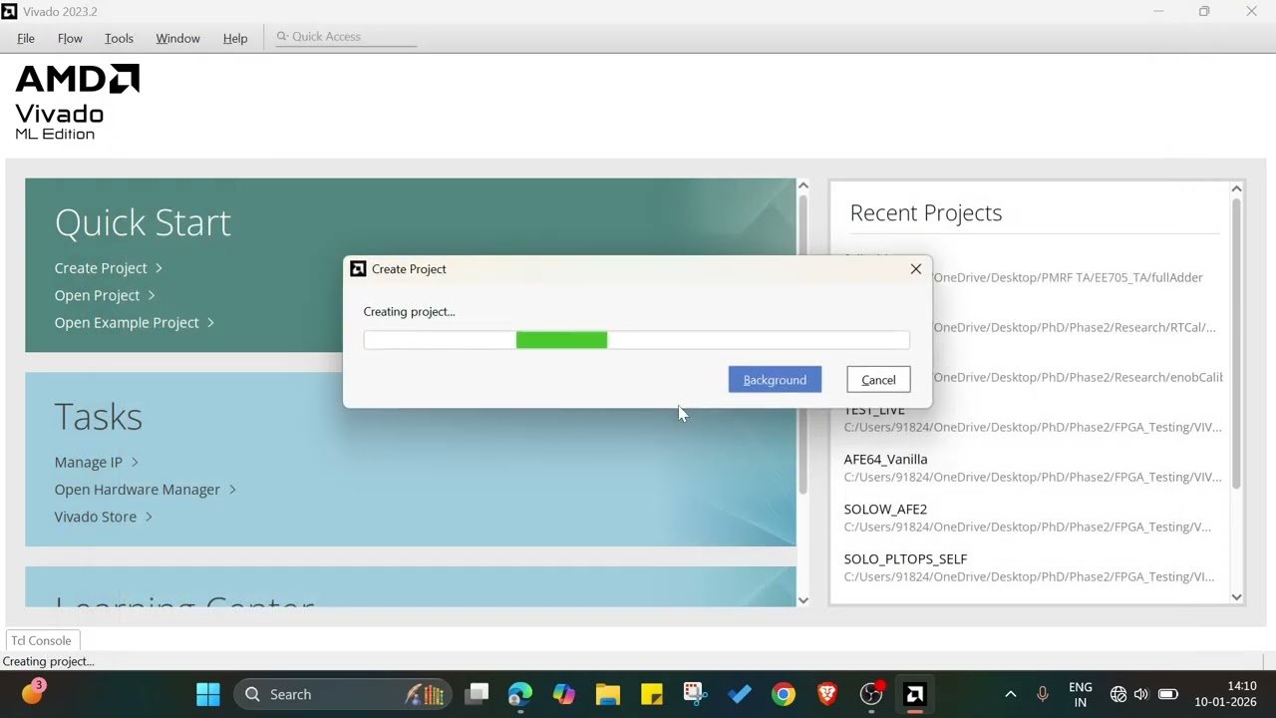This screenshot has width=1276, height=718.
Task: Click the Quick Start panel scroll down arrow
Action: (x=803, y=599)
